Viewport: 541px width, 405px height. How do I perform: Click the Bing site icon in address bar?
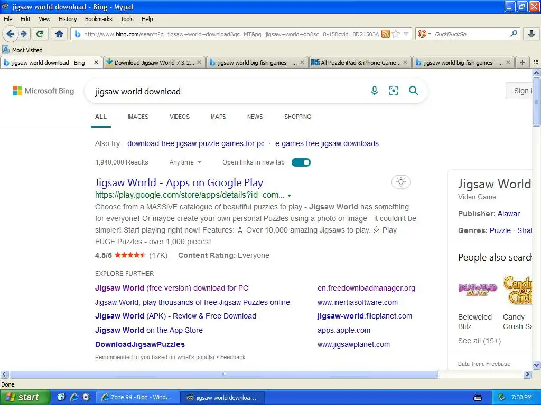[x=78, y=34]
